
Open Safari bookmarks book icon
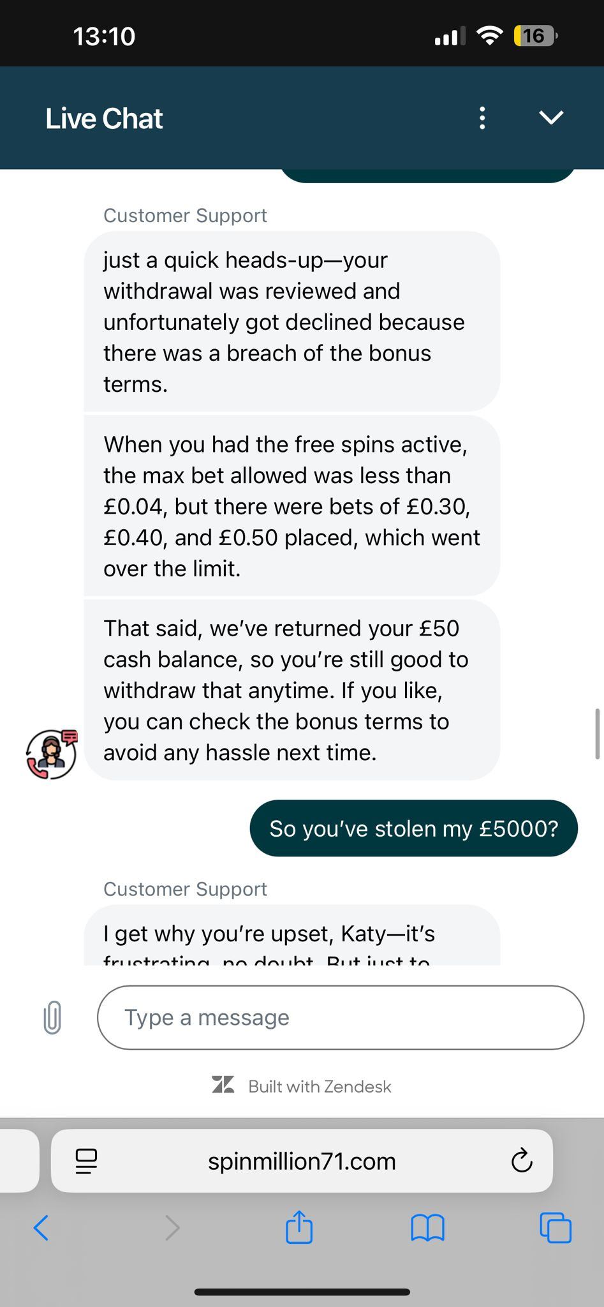click(427, 1227)
